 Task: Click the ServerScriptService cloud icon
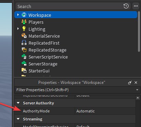coord(24,56)
